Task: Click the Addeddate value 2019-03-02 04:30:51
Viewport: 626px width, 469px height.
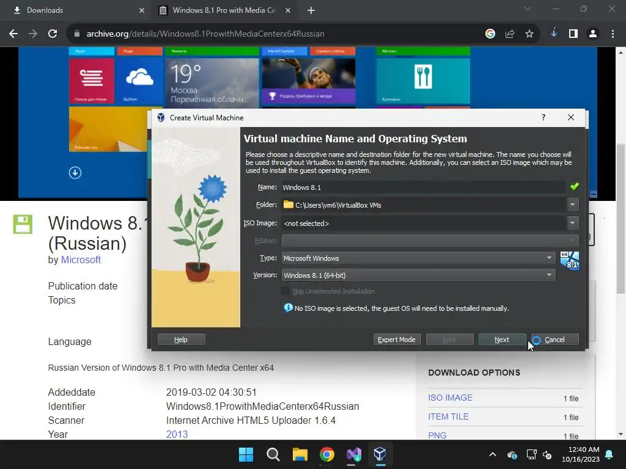Action: click(x=211, y=392)
